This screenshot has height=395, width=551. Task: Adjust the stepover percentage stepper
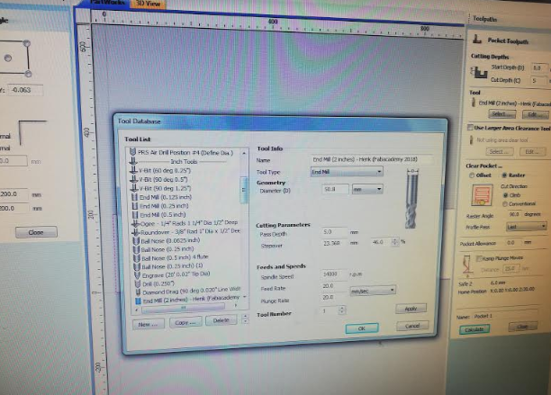395,242
